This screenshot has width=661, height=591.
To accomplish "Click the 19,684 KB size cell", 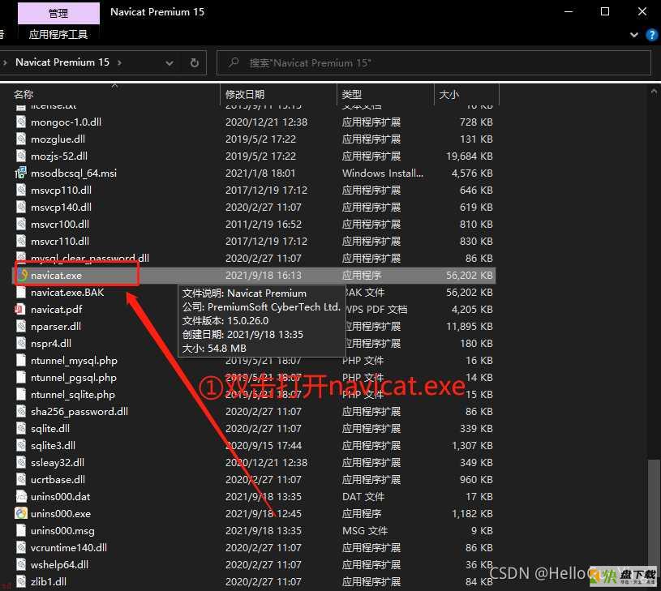I will [470, 156].
